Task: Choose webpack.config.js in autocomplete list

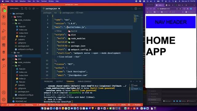Action: [99, 50]
